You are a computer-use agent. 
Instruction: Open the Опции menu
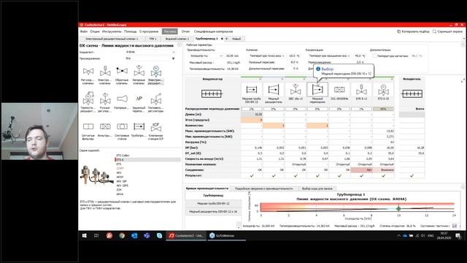pyautogui.click(x=95, y=31)
